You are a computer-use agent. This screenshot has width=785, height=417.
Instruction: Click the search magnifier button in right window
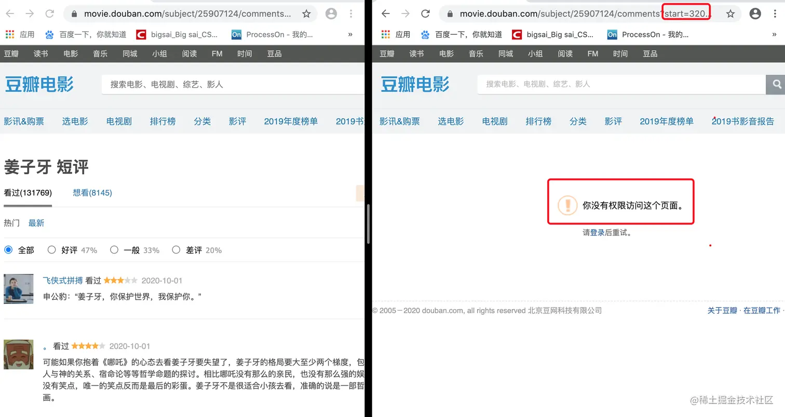[776, 85]
